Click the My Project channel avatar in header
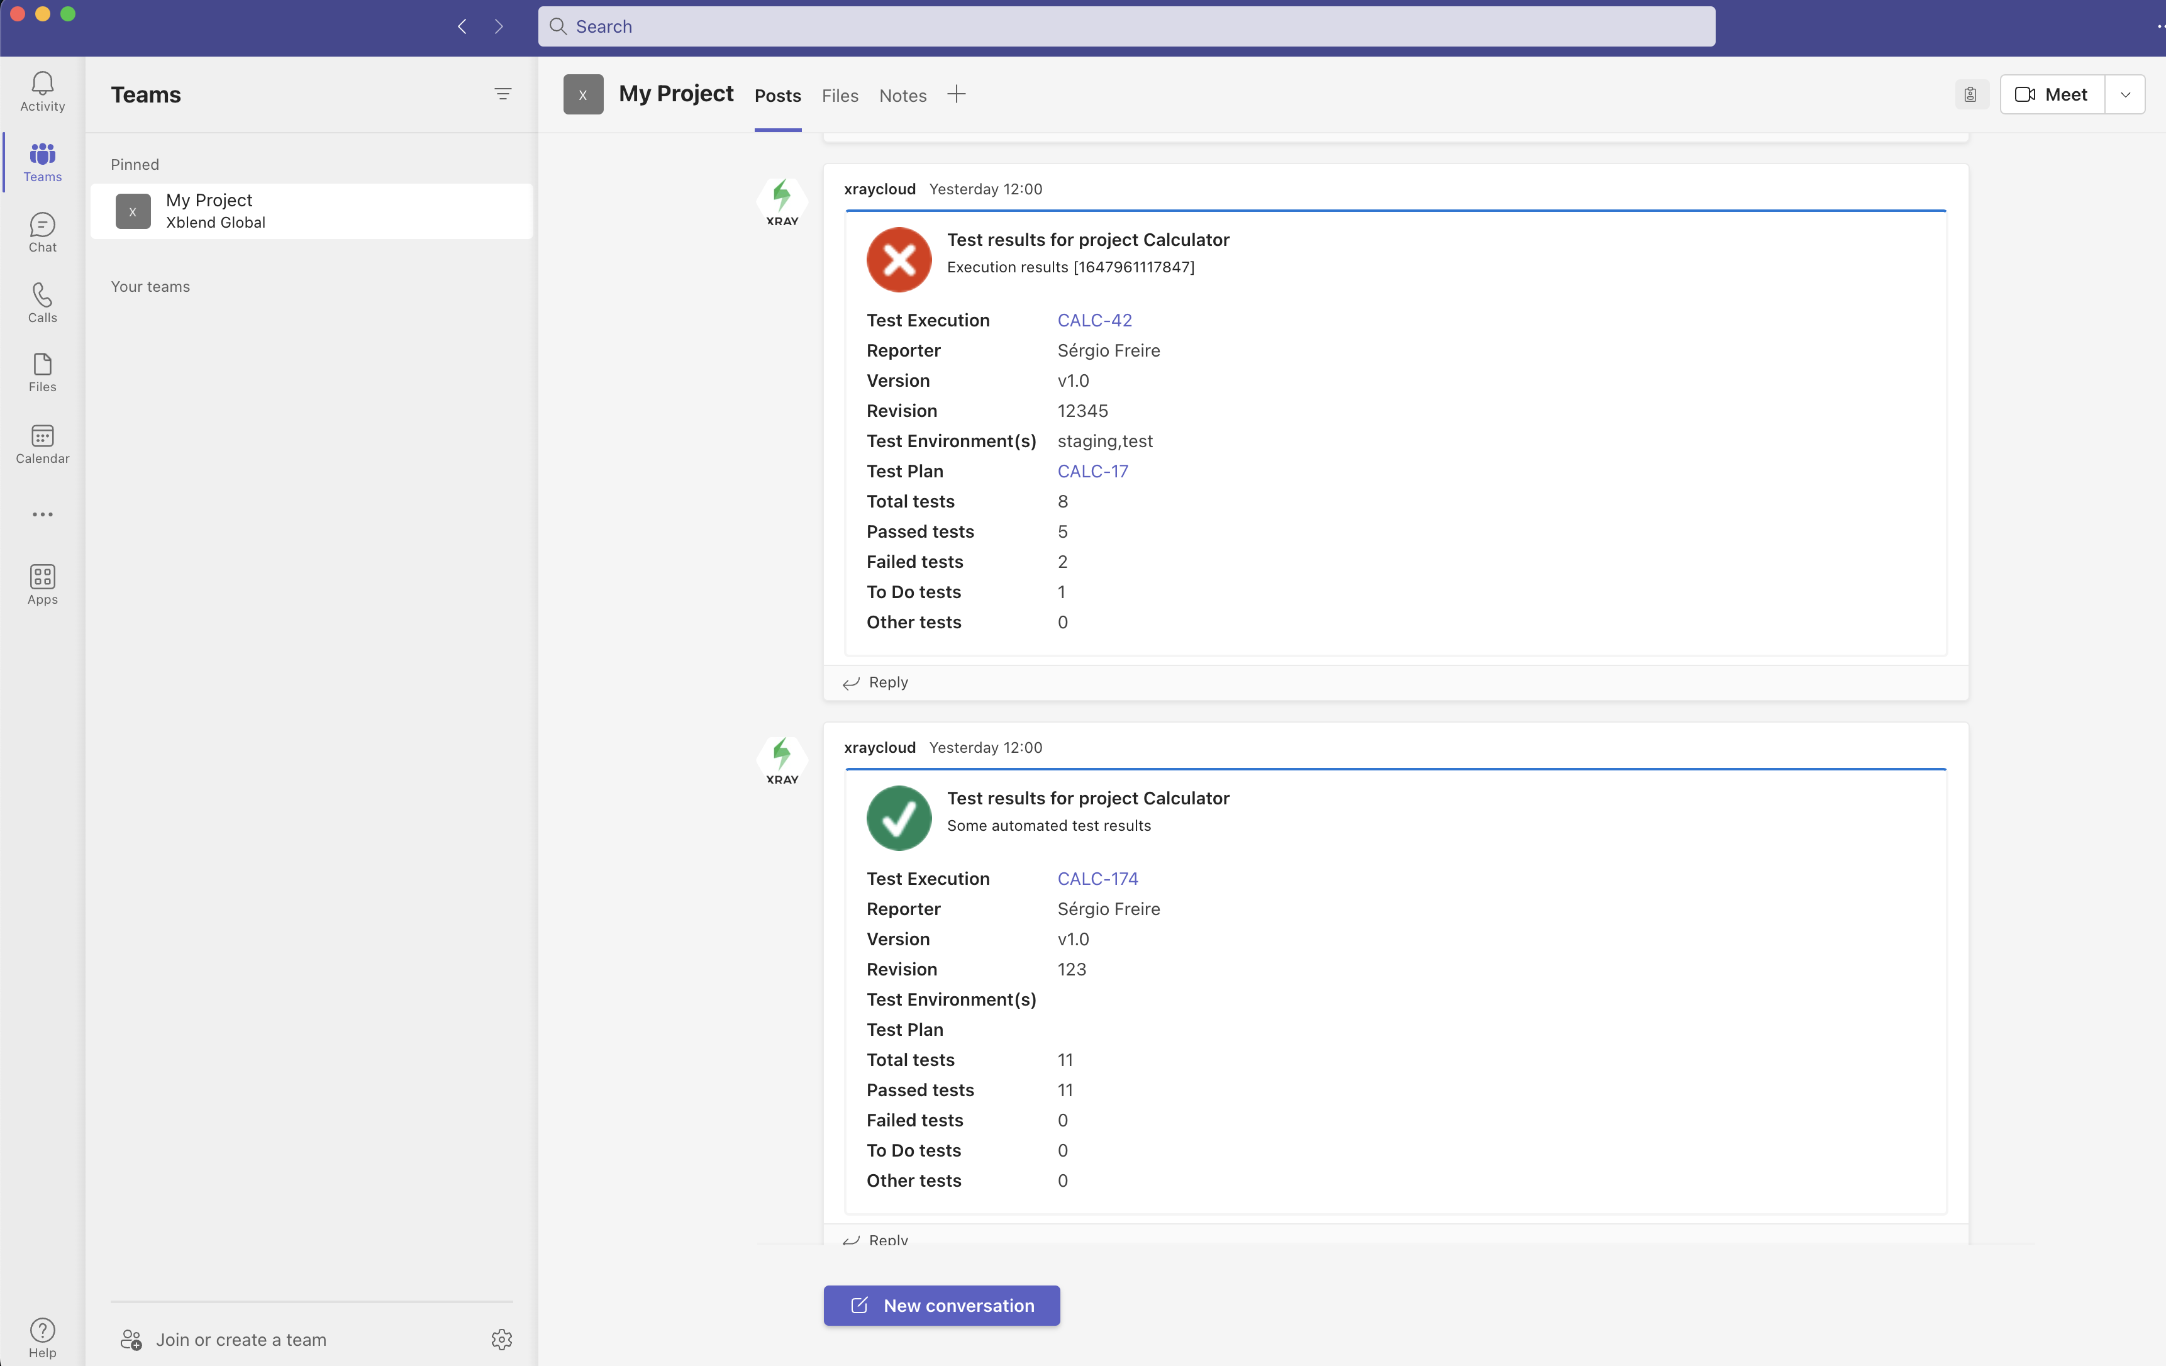The image size is (2166, 1366). (583, 94)
